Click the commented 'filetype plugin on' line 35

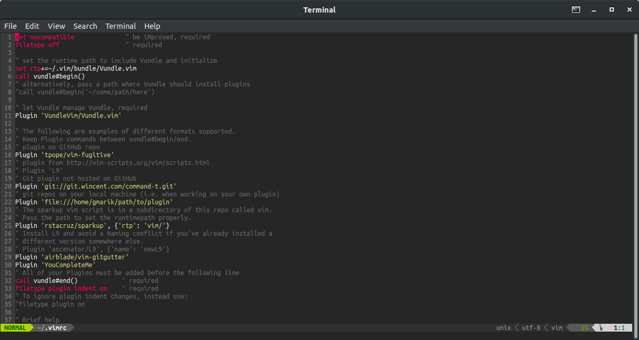point(50,304)
